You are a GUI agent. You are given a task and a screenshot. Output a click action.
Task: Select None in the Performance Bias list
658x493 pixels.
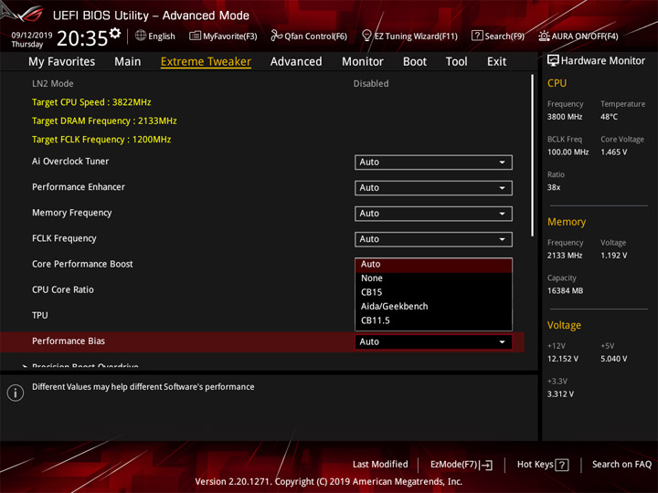point(433,278)
